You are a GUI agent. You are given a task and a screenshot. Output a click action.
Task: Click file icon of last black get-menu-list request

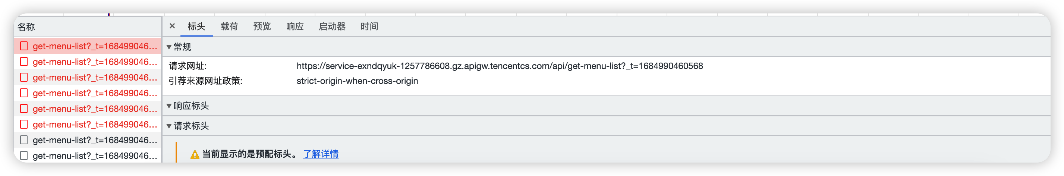tap(24, 156)
